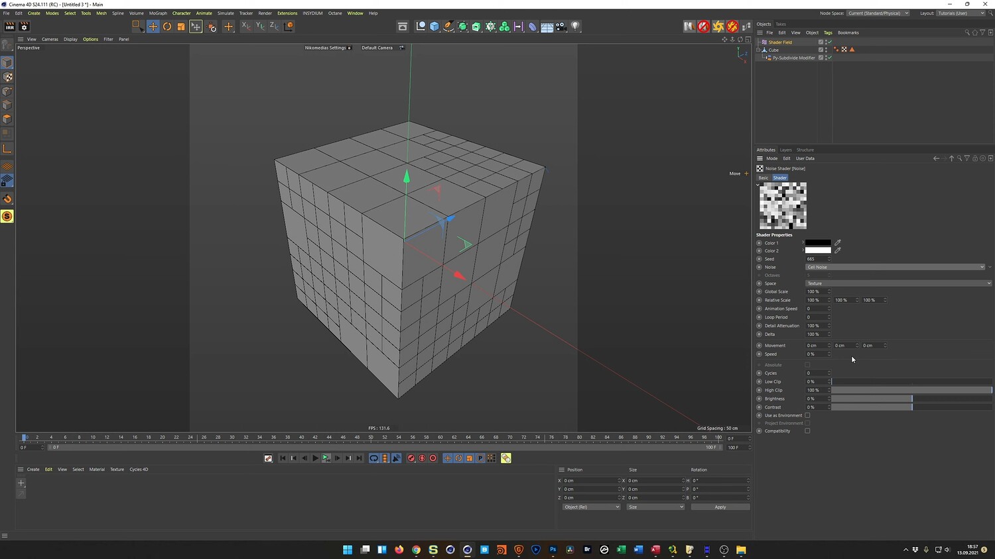This screenshot has height=559, width=995.
Task: Open the Size mode dropdown in coordinates
Action: 655,507
